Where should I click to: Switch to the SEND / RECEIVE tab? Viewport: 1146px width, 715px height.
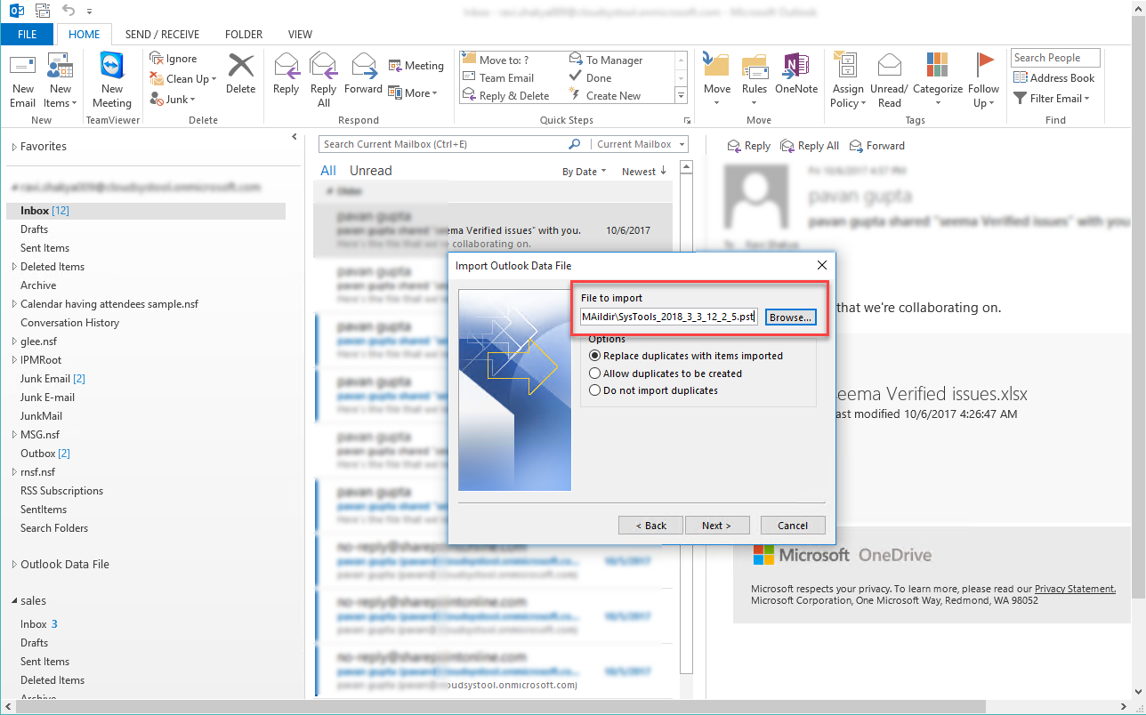163,35
